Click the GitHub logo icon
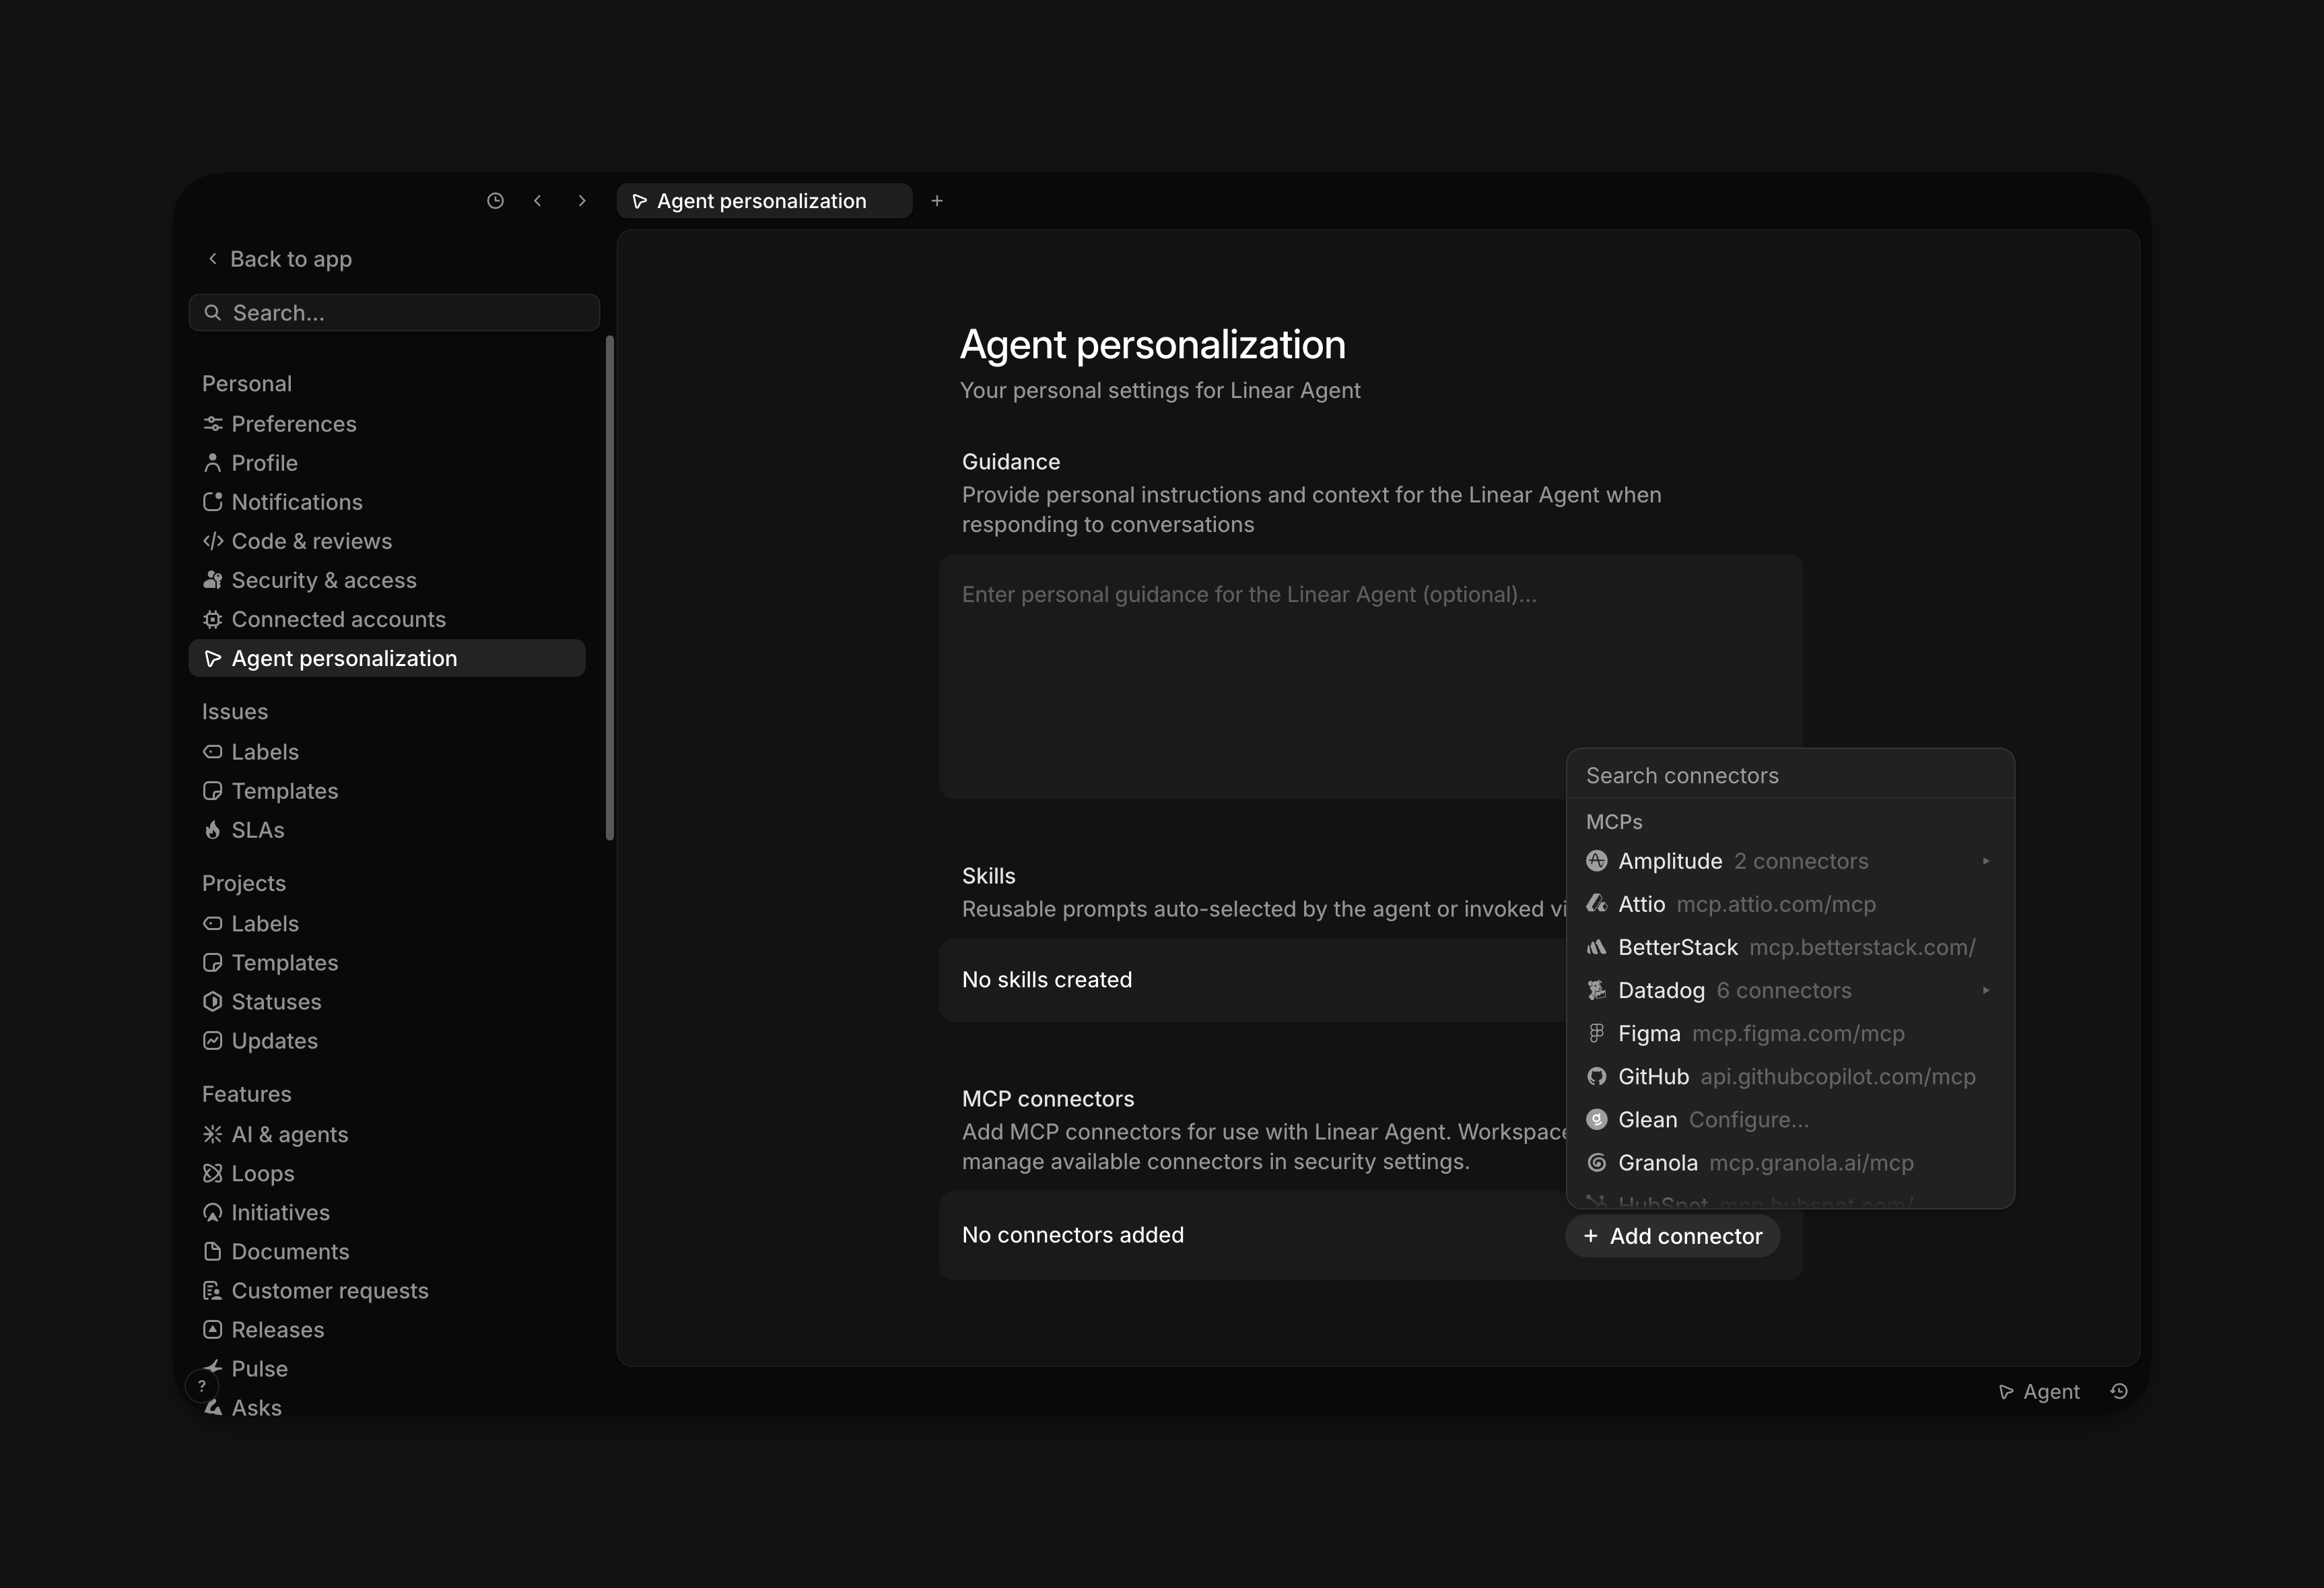Viewport: 2324px width, 1588px height. pos(1597,1076)
